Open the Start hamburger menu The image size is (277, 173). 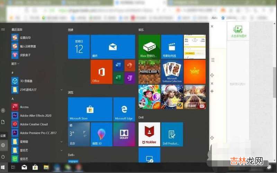pyautogui.click(x=3, y=29)
